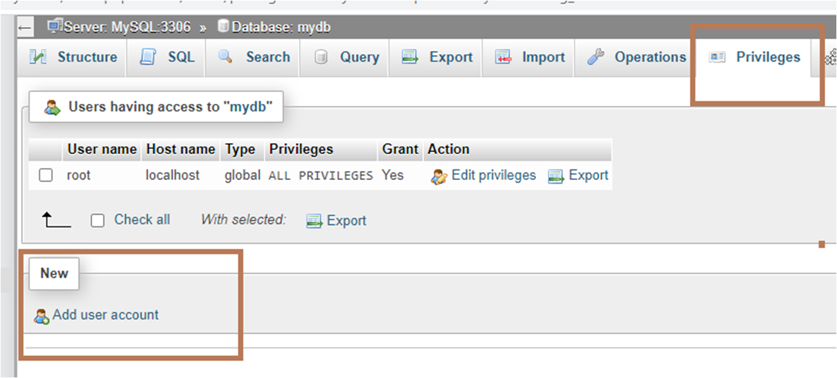Click the Export tab icon
The height and width of the screenshot is (378, 837).
point(411,58)
